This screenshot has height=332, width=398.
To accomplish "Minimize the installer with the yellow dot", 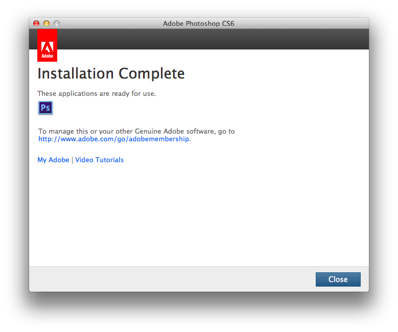I will [46, 23].
